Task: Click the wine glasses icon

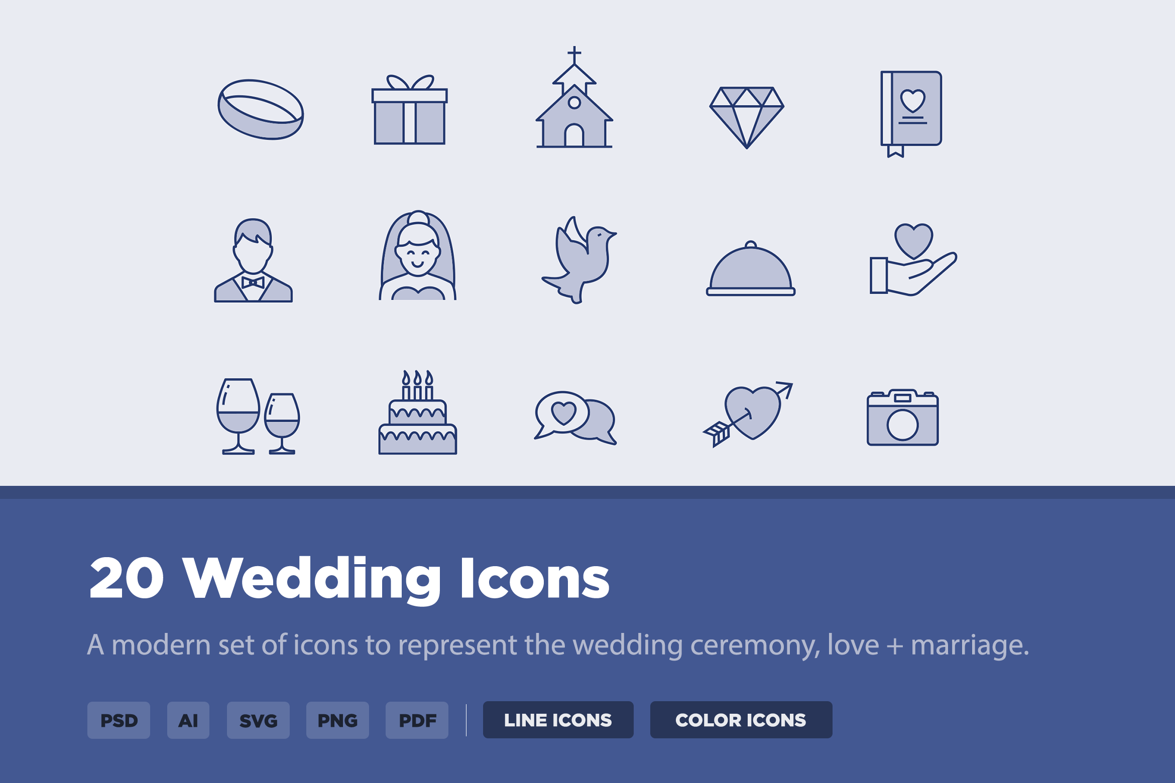Action: click(x=258, y=416)
